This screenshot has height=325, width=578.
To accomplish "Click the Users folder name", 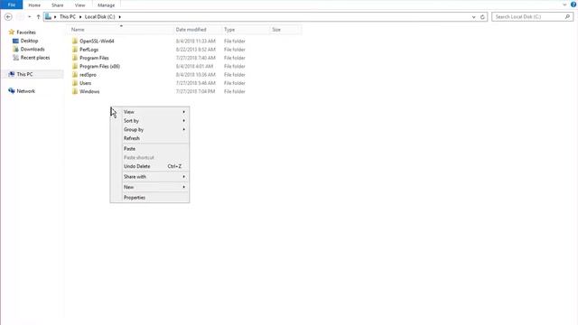I will coord(85,83).
